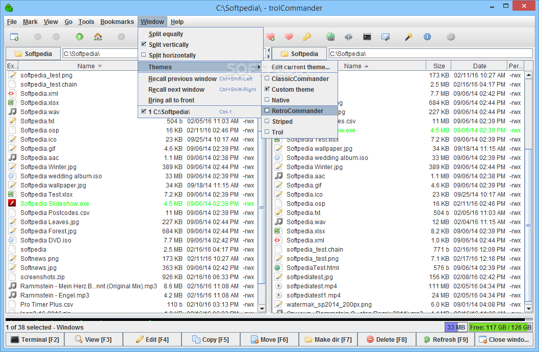
Task: Choose Edit current theme... menu item
Action: 299,67
